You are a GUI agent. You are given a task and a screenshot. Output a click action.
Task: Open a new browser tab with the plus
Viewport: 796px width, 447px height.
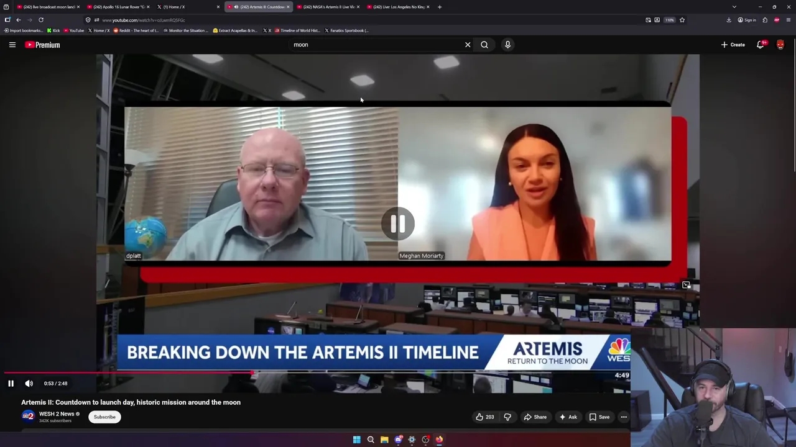439,7
